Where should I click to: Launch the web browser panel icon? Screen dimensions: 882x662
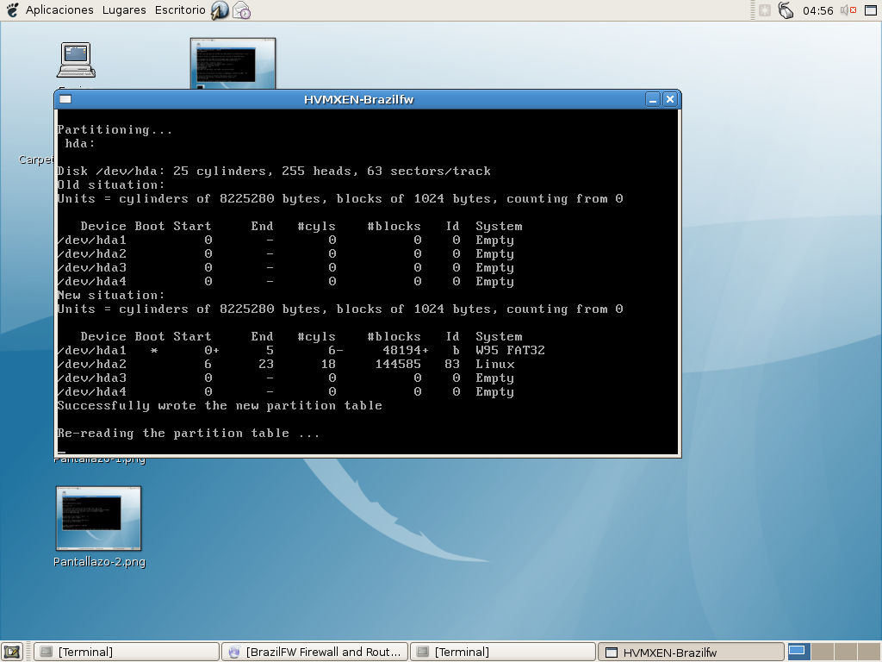(220, 10)
